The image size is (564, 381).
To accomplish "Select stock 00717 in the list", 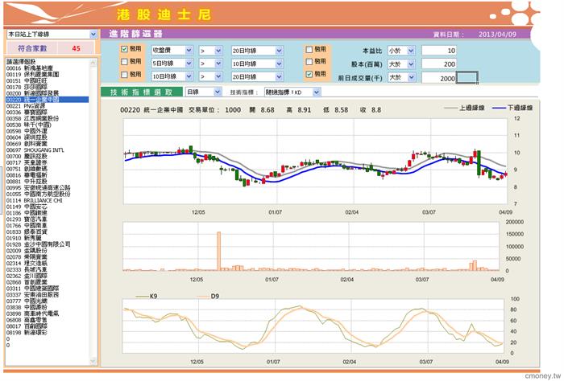I will coord(47,162).
